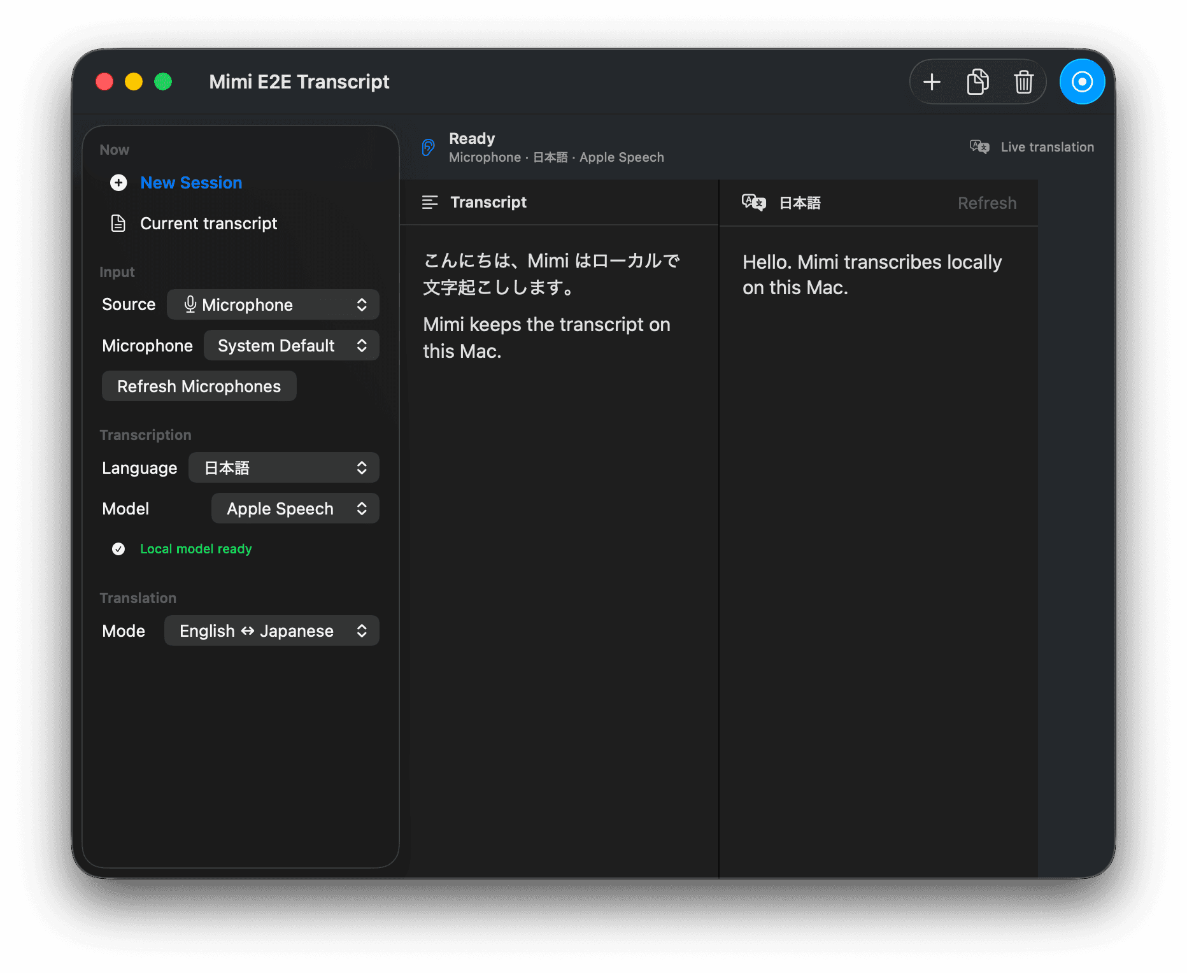Image resolution: width=1187 pixels, height=973 pixels.
Task: Click the Transcription section label
Action: [x=145, y=435]
